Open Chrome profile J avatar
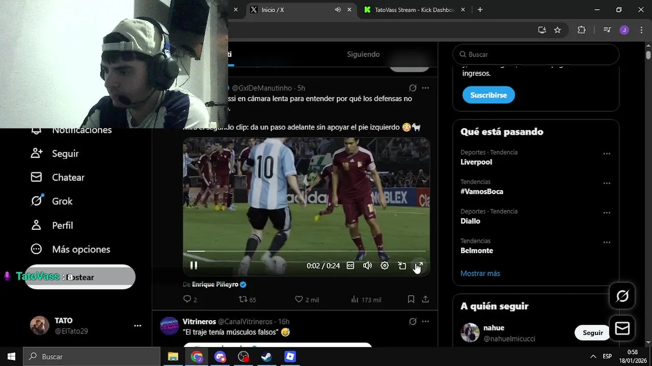The image size is (652, 366). 624,30
